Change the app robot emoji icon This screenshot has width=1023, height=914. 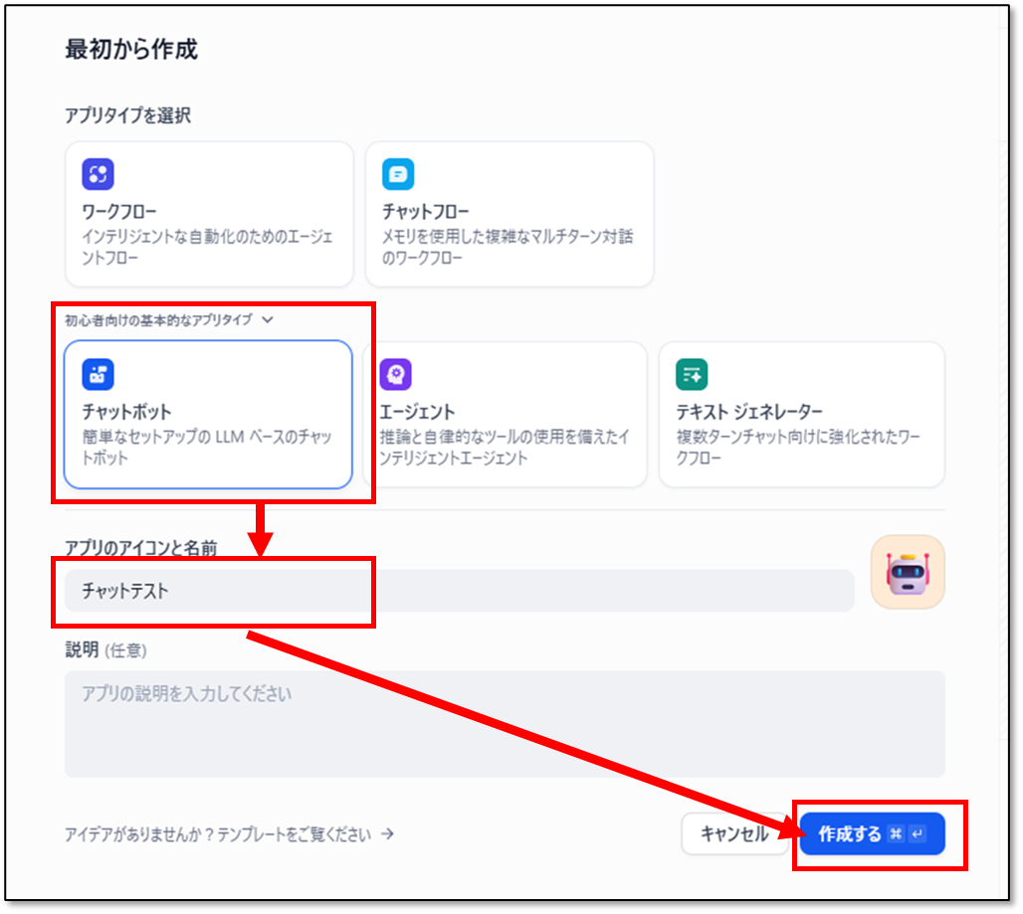tap(908, 573)
